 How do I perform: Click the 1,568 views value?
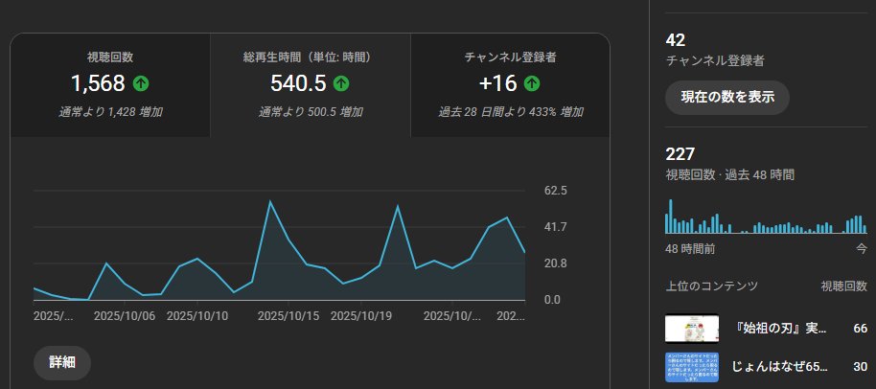(98, 83)
